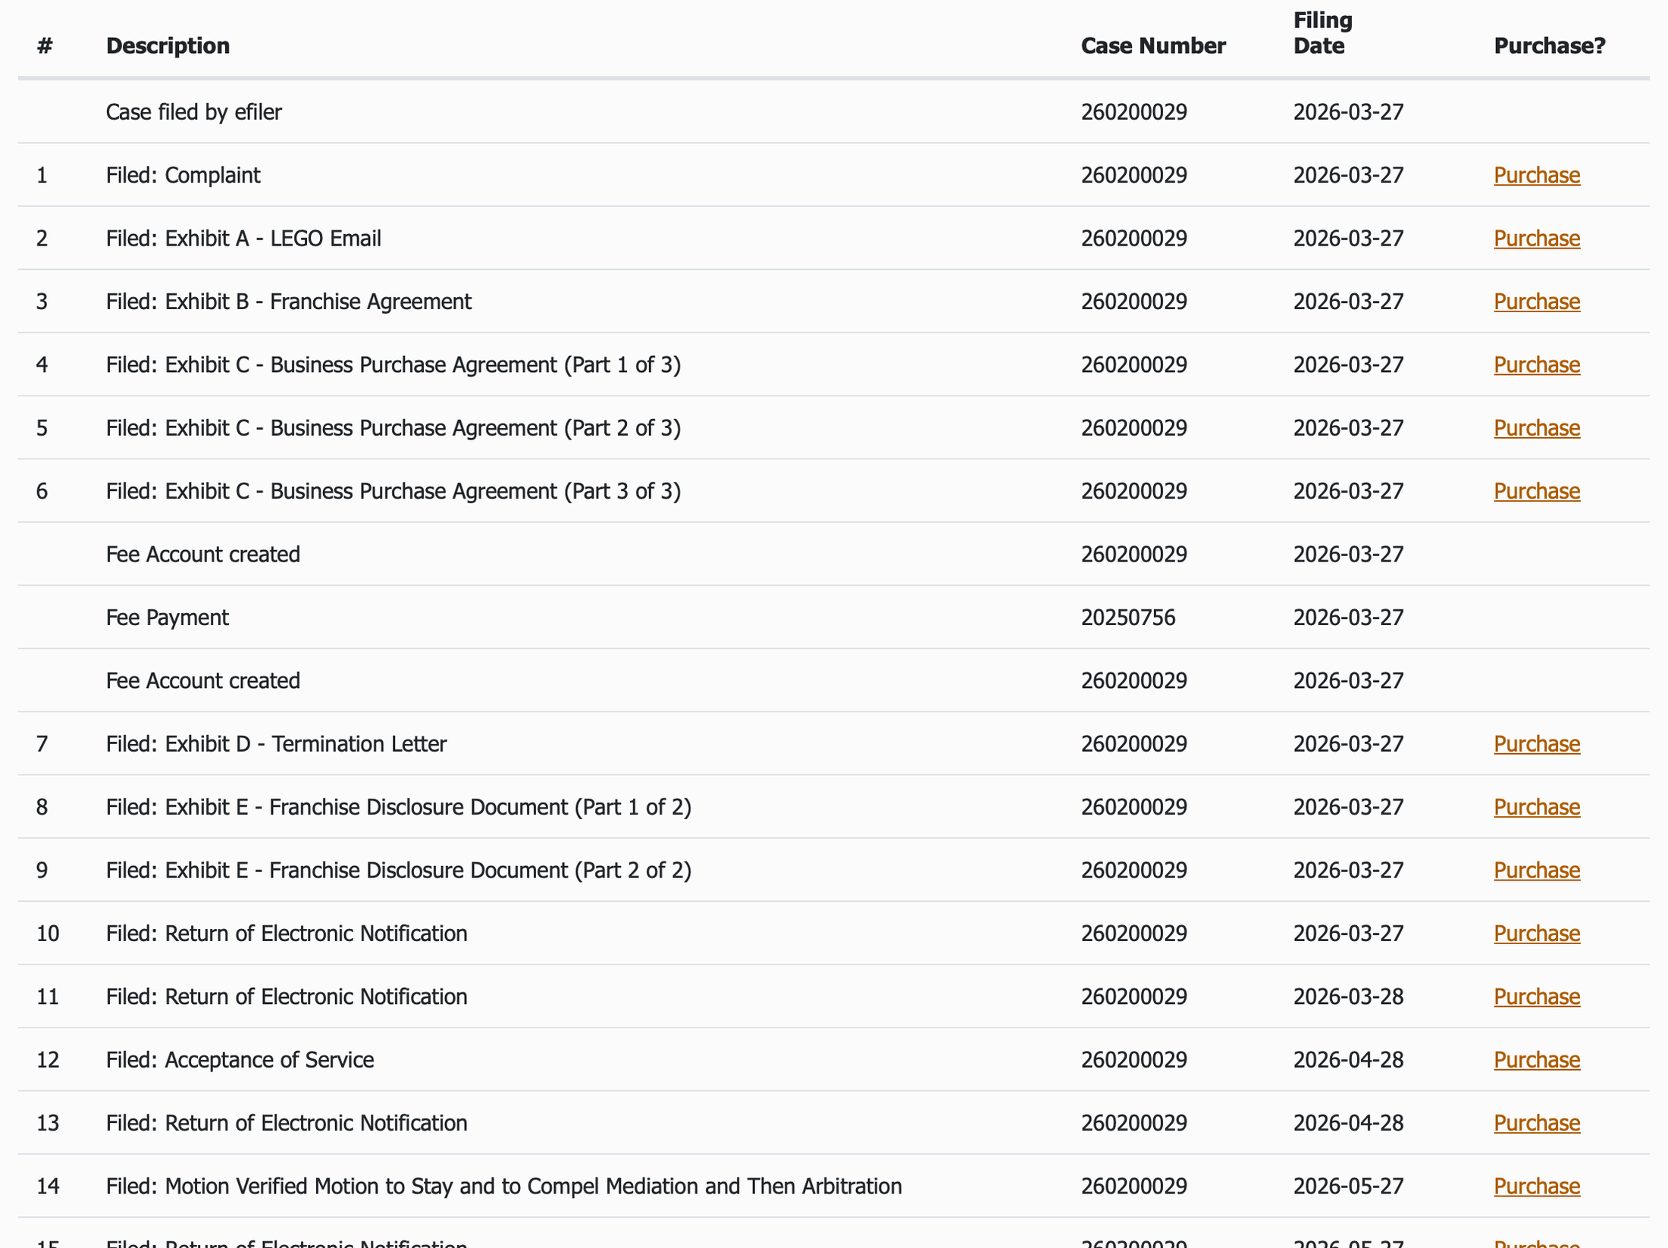
Task: Purchase the Motion to Stay filing
Action: click(1537, 1186)
